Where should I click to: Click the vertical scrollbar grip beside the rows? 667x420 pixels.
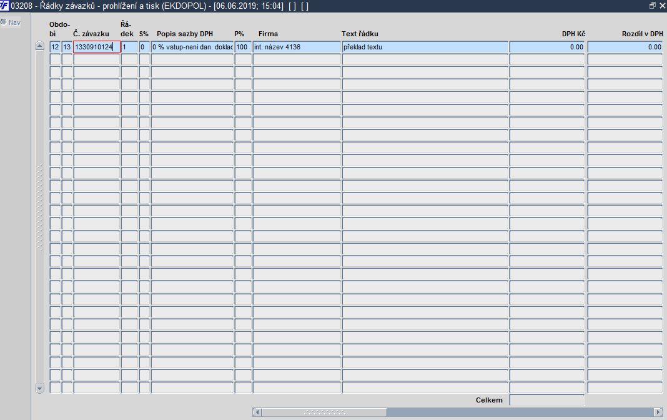[x=40, y=207]
